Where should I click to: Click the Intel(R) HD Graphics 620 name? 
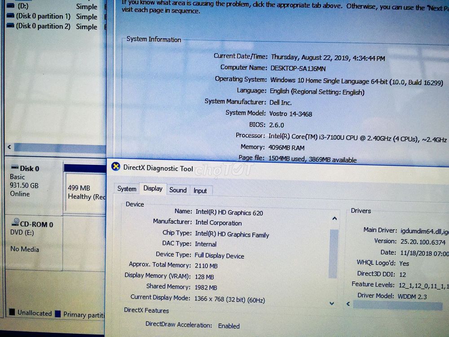[229, 213]
